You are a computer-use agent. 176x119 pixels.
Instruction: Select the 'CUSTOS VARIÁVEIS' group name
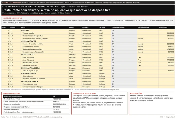[x=29, y=41]
